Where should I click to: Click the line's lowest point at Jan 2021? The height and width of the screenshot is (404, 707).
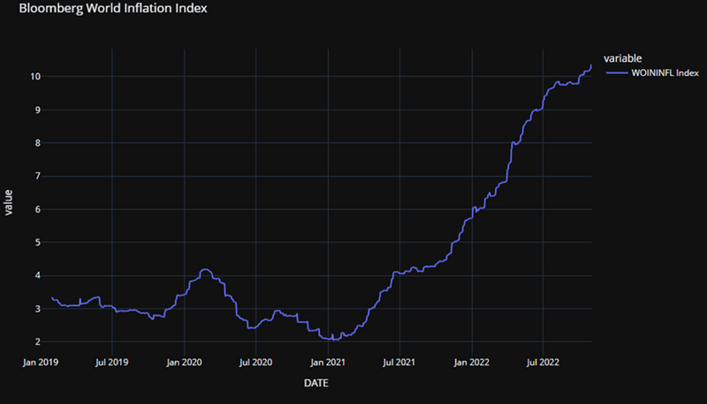(334, 339)
